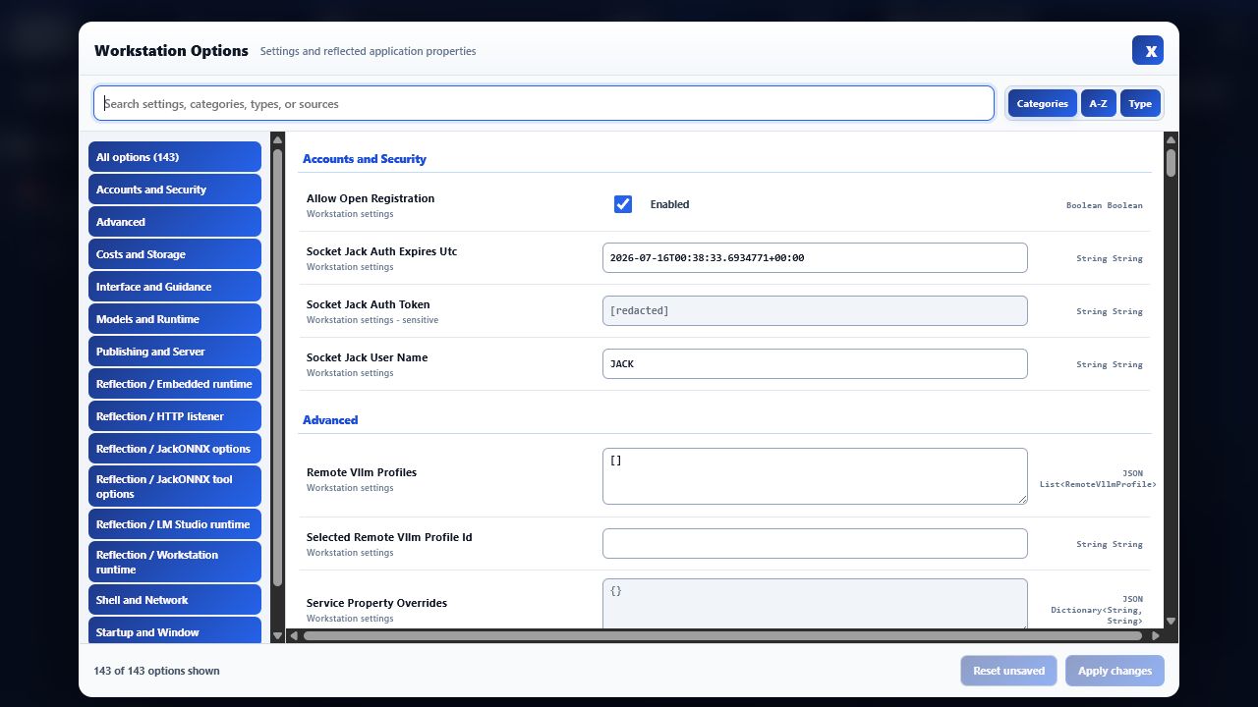
Task: Open Publishing and Server category
Action: coord(175,352)
